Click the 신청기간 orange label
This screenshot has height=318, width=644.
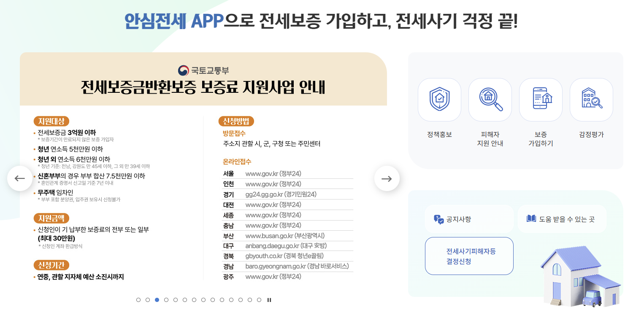[x=51, y=265]
